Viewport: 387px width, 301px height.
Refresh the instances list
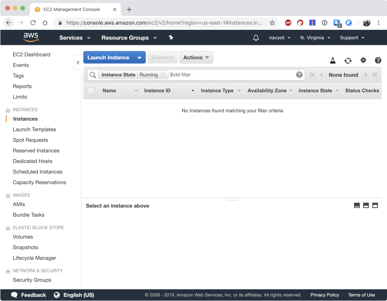(x=348, y=61)
